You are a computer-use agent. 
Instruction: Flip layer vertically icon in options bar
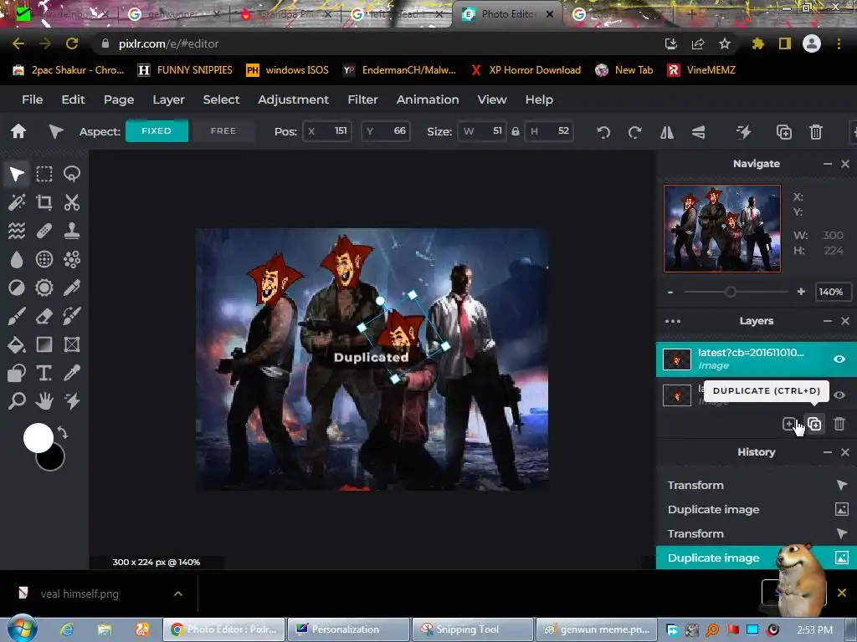[699, 132]
